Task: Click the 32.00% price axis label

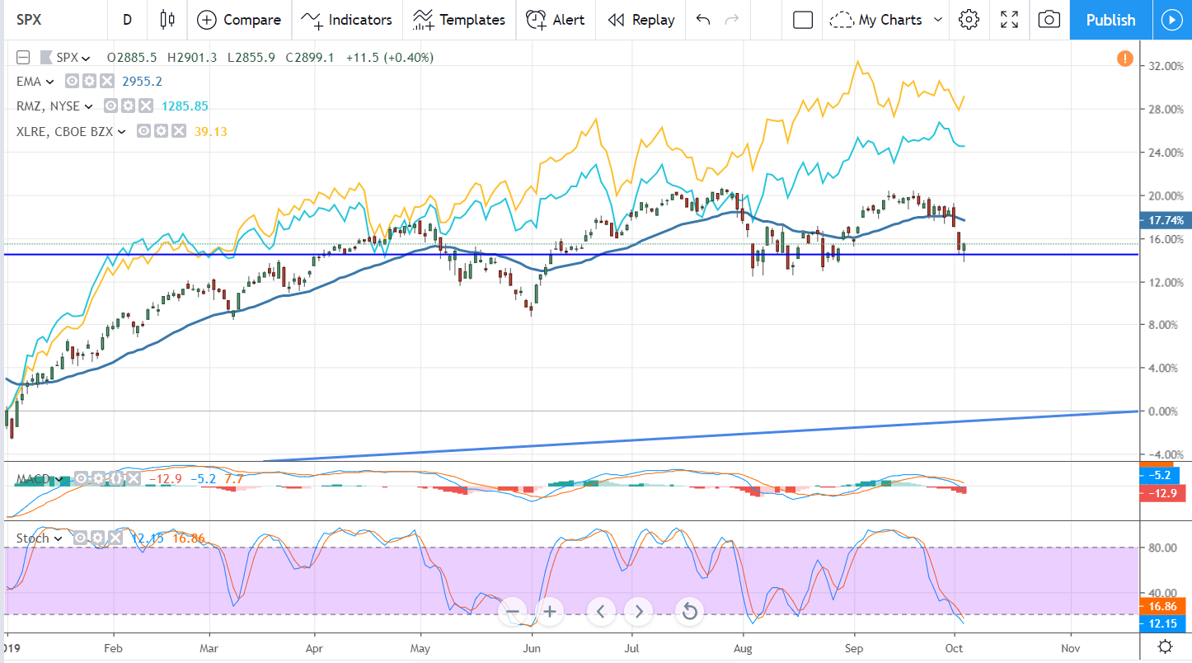Action: click(1167, 66)
